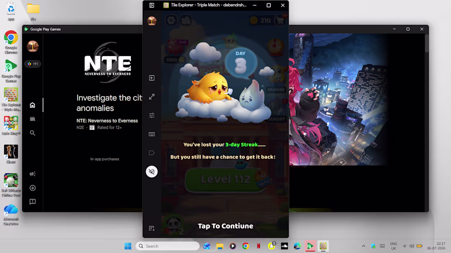Maximize the Google Play Games window
The height and width of the screenshot is (253, 451).
408,29
